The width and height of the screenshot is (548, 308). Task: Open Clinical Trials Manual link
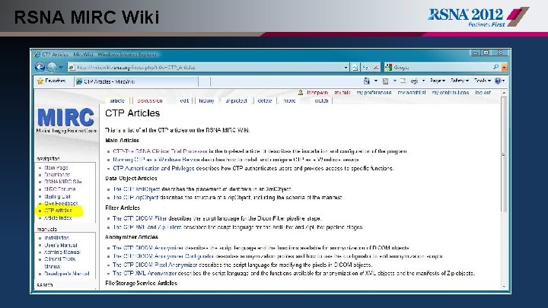point(59,262)
